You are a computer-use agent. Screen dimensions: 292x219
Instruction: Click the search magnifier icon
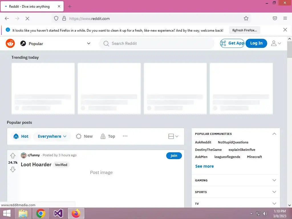point(106,43)
